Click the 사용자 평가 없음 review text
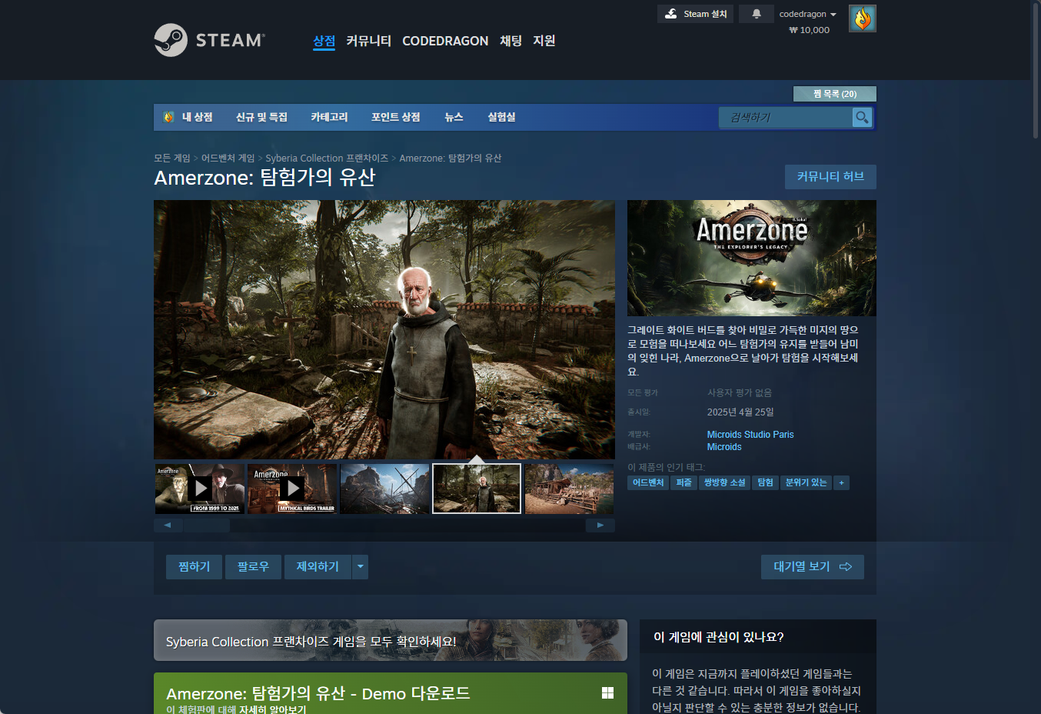Viewport: 1041px width, 714px height. coord(740,392)
